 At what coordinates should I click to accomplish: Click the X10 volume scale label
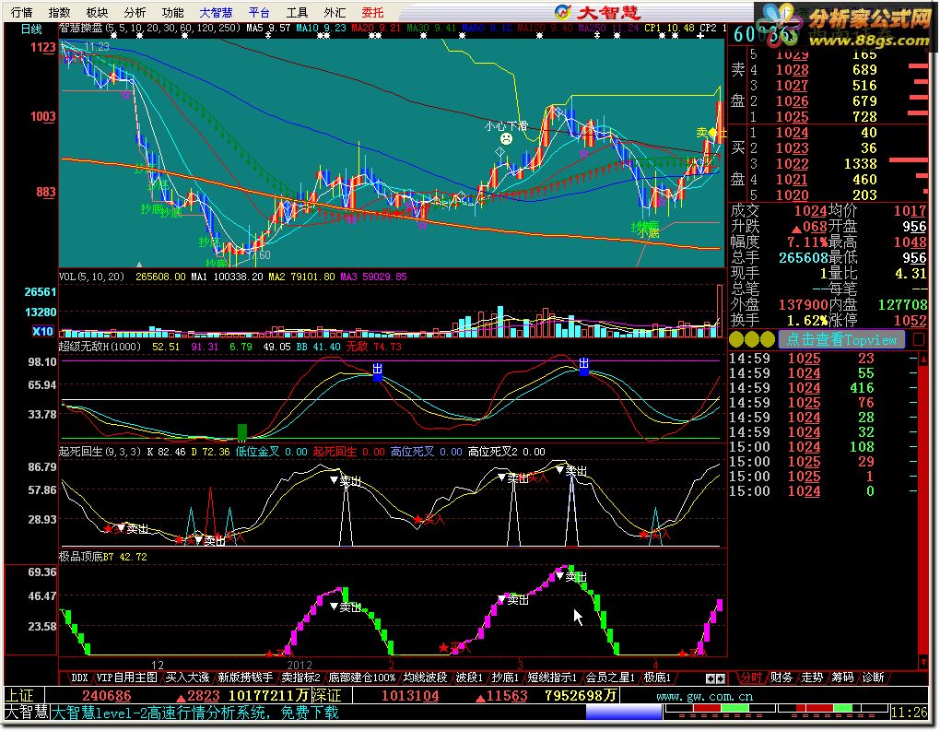tap(42, 331)
